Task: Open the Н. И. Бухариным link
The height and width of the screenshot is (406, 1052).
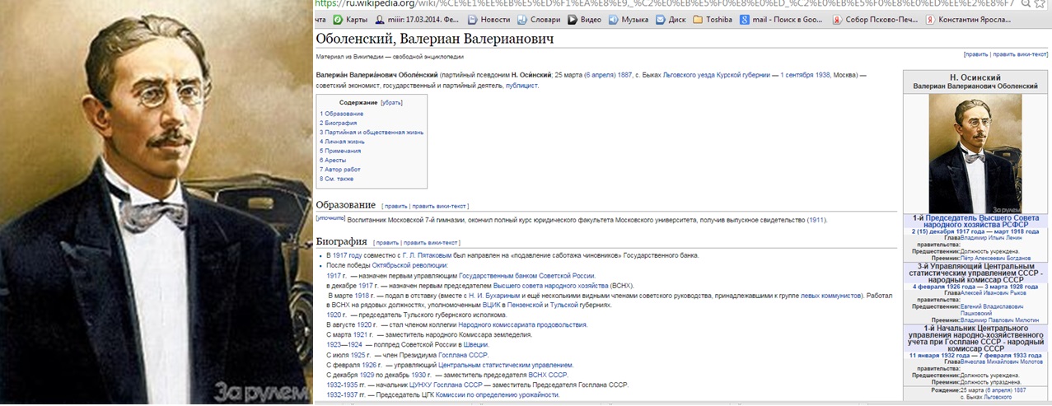Action: coord(495,295)
